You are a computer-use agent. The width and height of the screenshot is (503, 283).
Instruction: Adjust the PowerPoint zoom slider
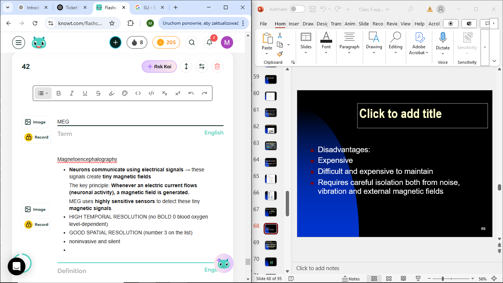[443, 279]
